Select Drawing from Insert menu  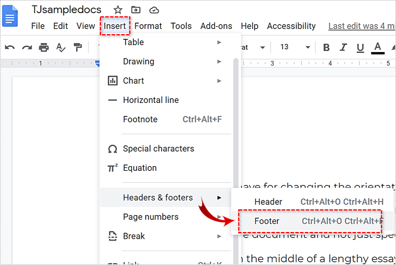(166, 62)
